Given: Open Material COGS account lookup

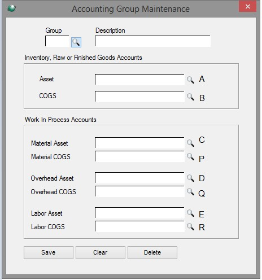Looking at the screenshot, I should [190, 156].
